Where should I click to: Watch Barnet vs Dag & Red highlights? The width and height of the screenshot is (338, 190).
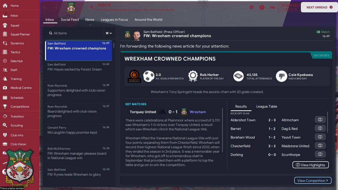(x=320, y=128)
